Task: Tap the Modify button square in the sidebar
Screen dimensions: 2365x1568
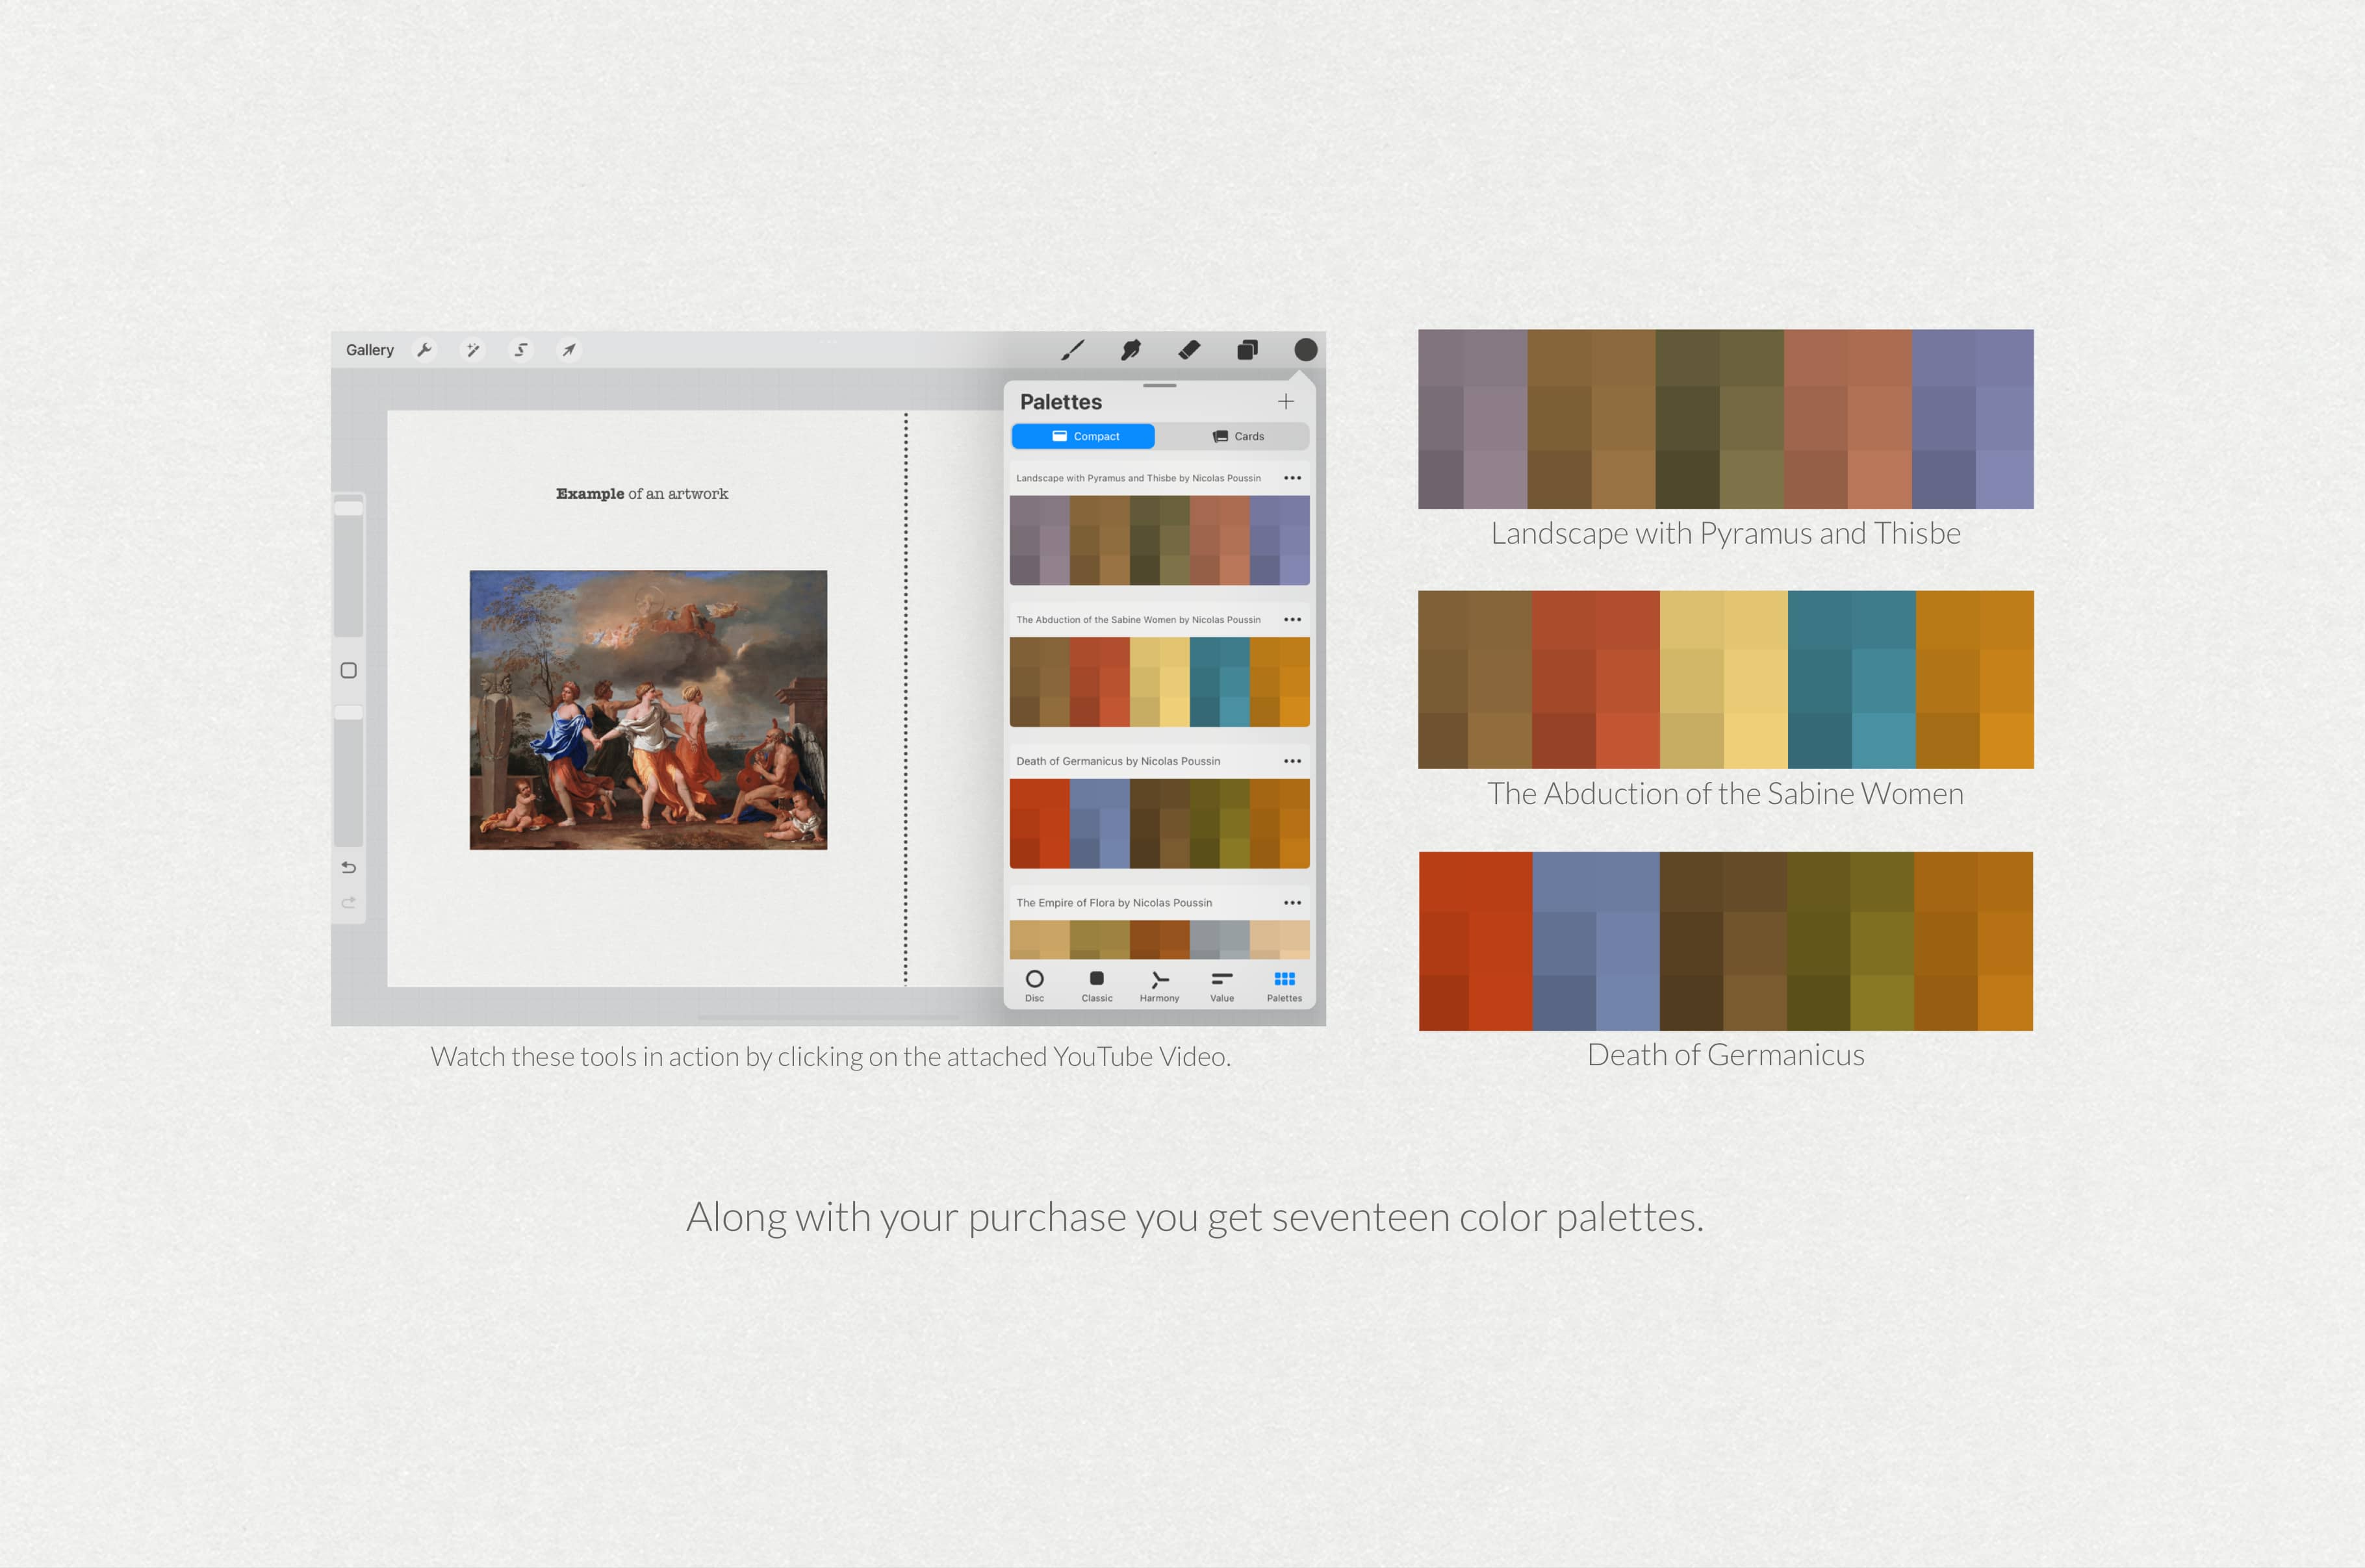Action: 349,670
